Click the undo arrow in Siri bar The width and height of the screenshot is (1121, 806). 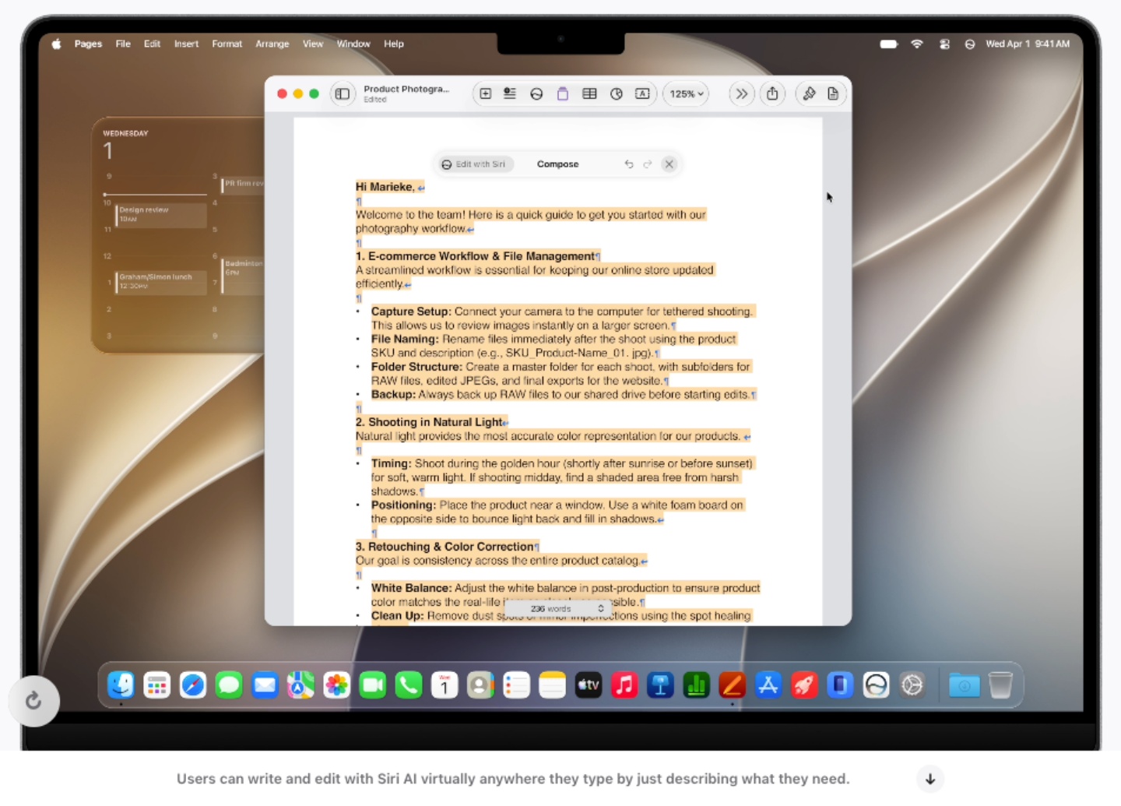click(629, 164)
